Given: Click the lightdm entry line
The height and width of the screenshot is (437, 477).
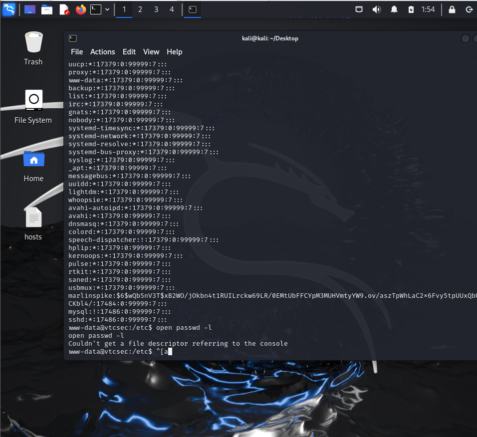Looking at the screenshot, I should tap(124, 192).
